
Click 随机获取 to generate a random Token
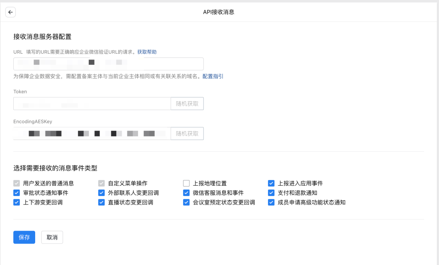pyautogui.click(x=186, y=103)
